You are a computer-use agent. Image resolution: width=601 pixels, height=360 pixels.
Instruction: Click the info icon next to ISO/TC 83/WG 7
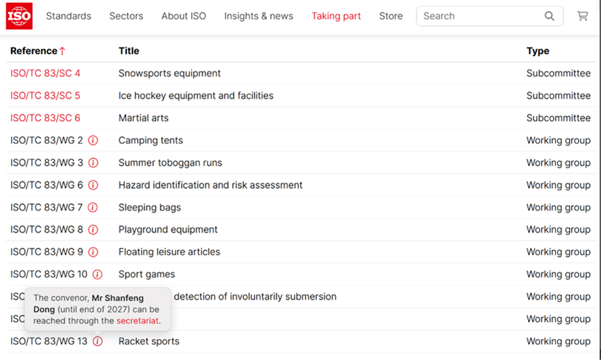93,207
